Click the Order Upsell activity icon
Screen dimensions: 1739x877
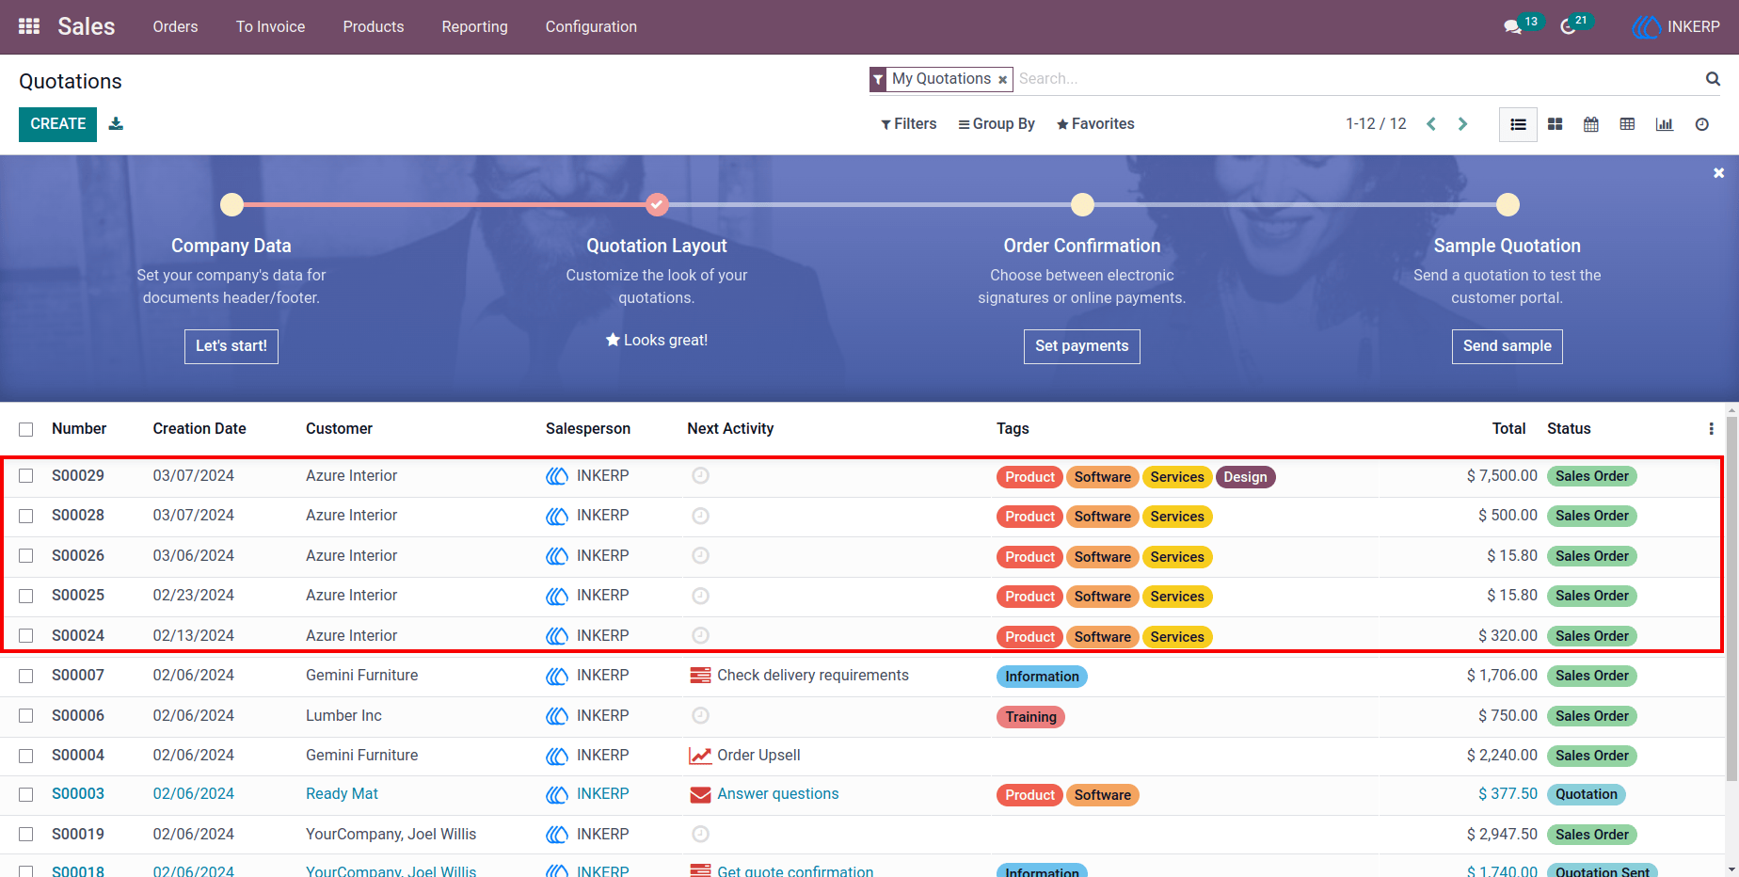point(700,756)
